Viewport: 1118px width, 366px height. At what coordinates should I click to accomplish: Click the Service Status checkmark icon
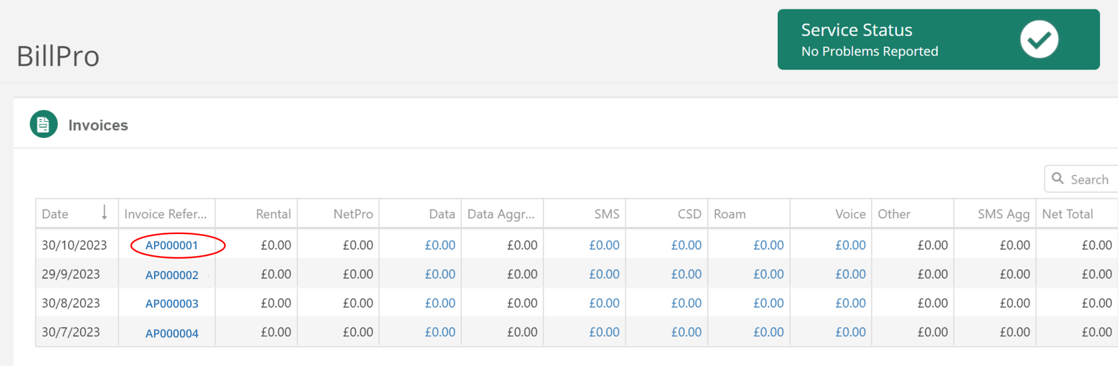(x=1039, y=40)
